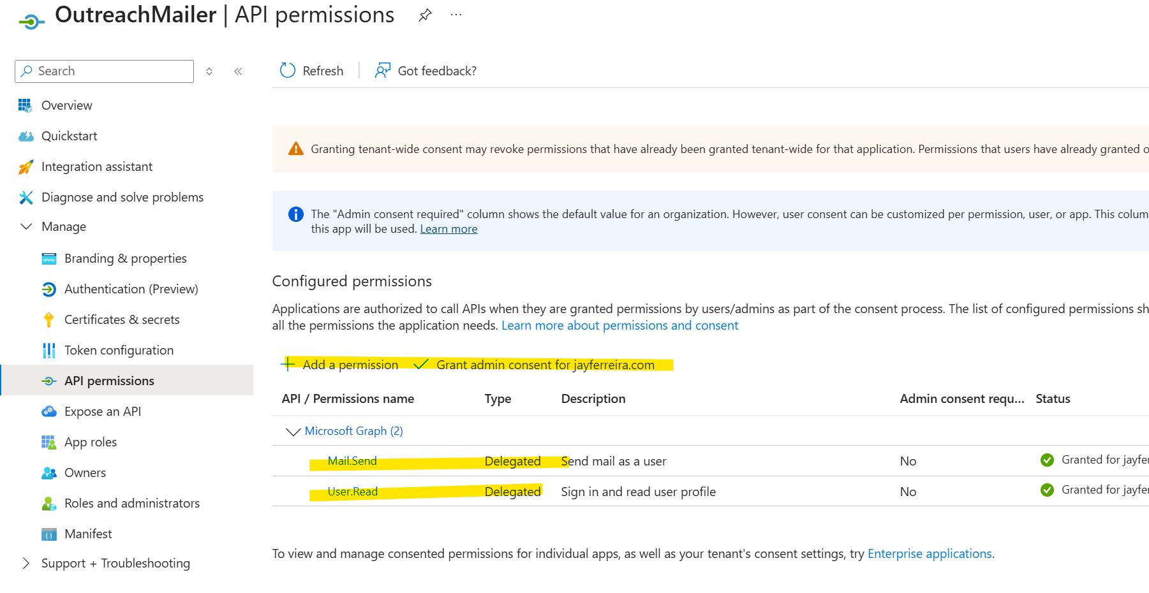Image resolution: width=1149 pixels, height=593 pixels.
Task: Expand the Support + Troubleshooting section
Action: [x=26, y=563]
